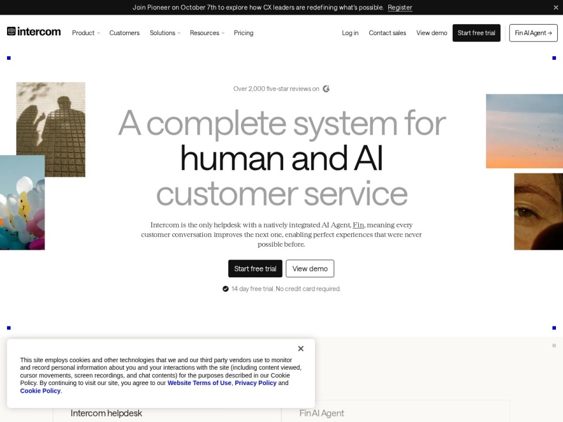Image resolution: width=563 pixels, height=422 pixels.
Task: Open the Fin AI Agent button
Action: pos(533,33)
